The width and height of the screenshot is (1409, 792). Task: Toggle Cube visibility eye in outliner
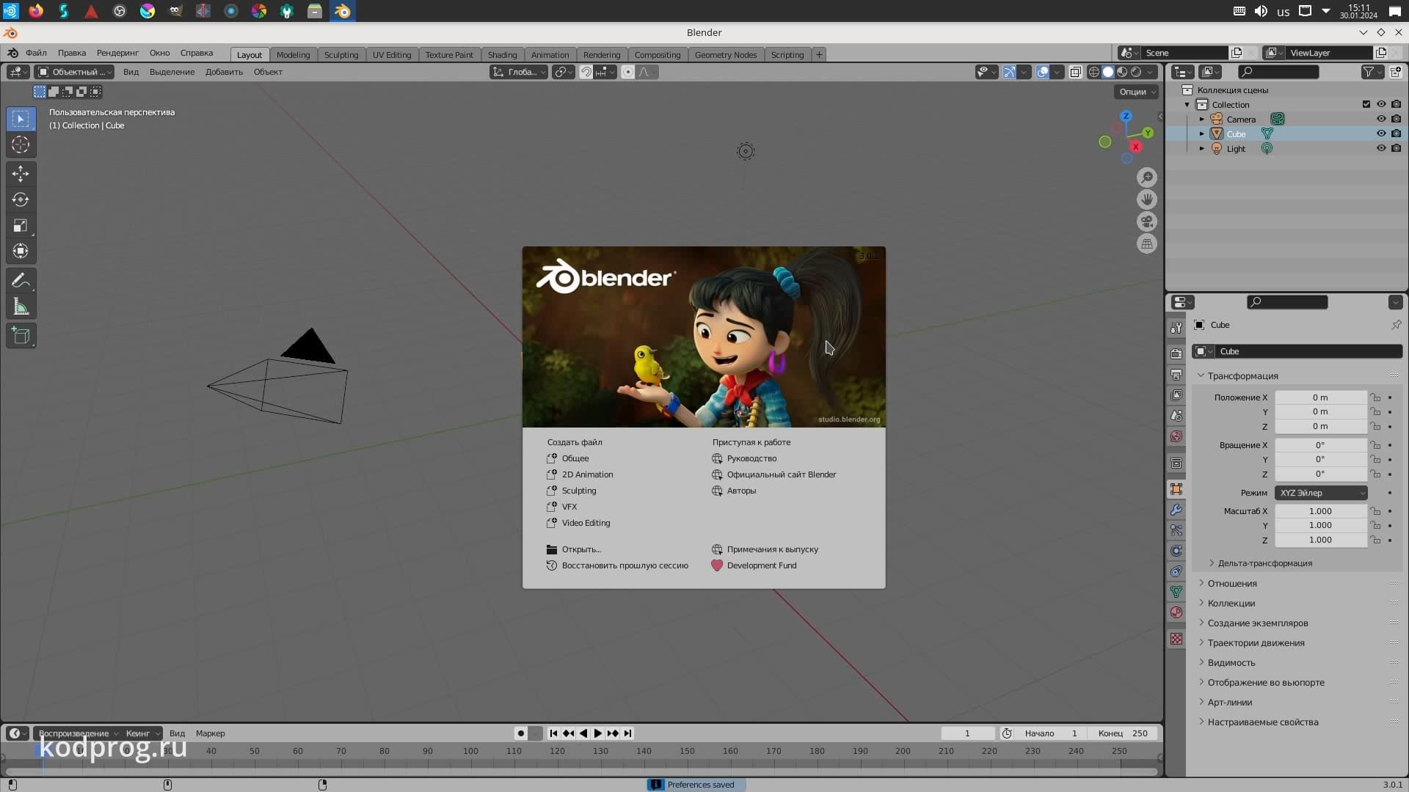point(1381,133)
